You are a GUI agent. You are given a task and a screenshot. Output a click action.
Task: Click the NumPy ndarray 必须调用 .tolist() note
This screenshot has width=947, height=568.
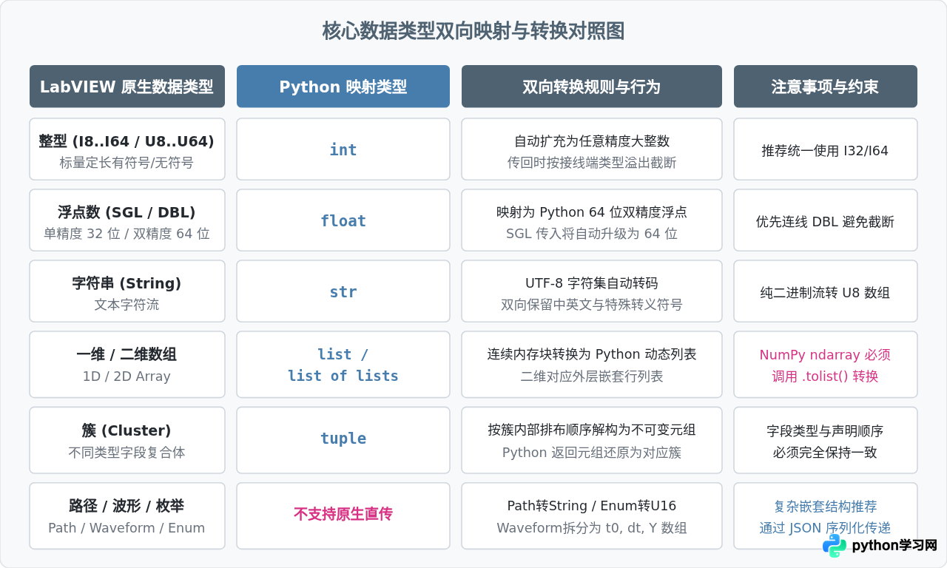826,365
